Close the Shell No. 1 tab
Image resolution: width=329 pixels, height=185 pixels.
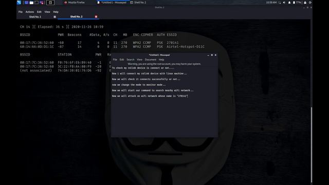(55, 17)
